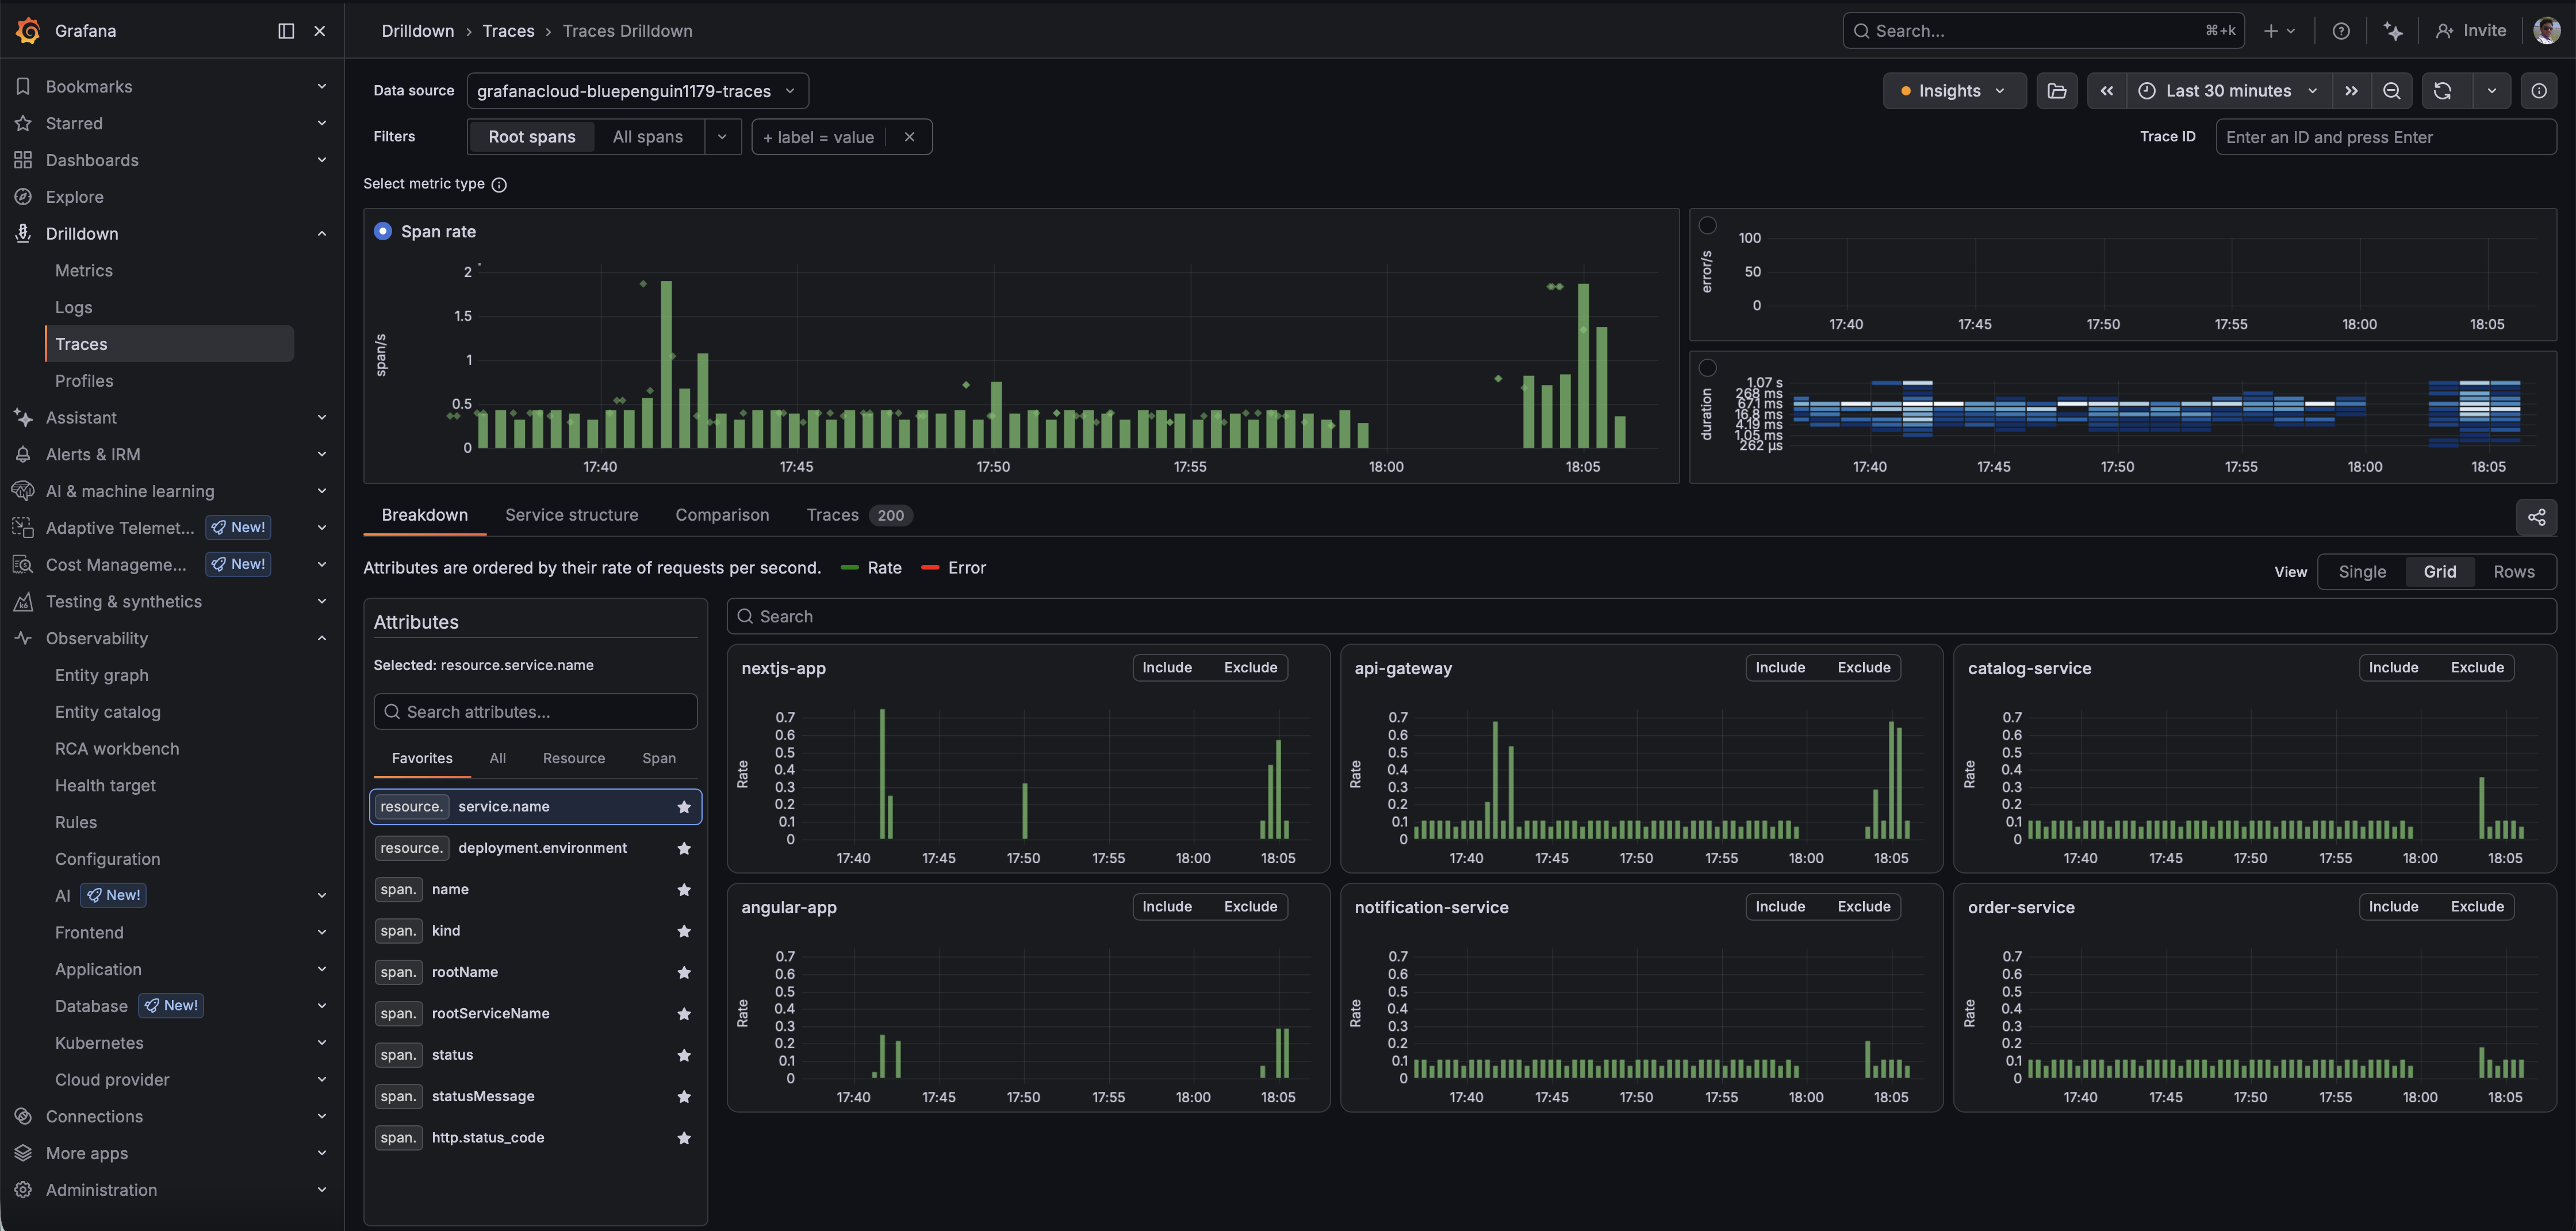The height and width of the screenshot is (1231, 2576).
Task: Open the Traces 200 tab
Action: (x=859, y=516)
